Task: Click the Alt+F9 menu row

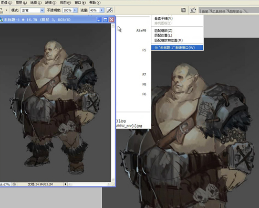Action: pos(133,30)
